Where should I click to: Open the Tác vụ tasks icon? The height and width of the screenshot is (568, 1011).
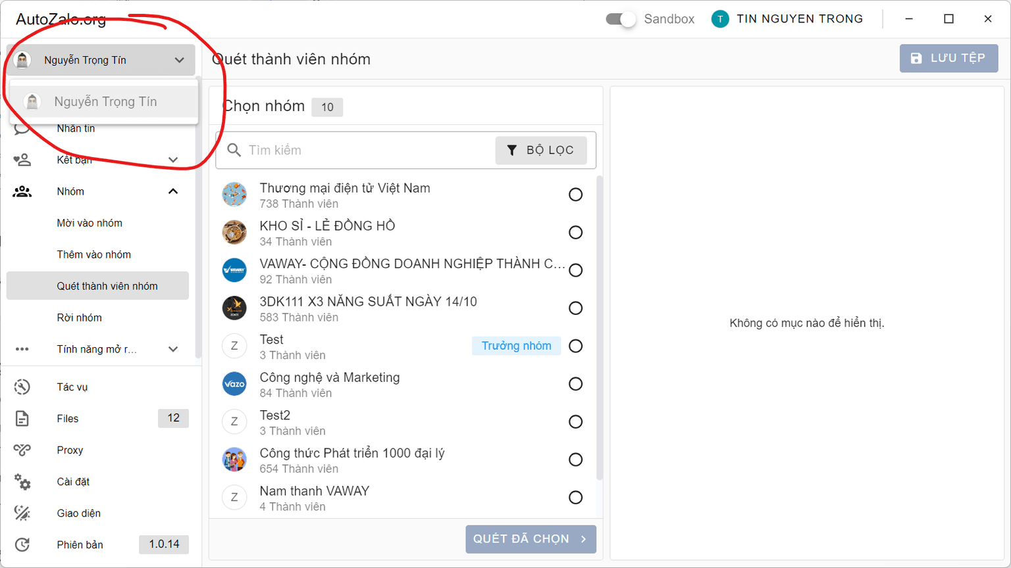pos(22,387)
